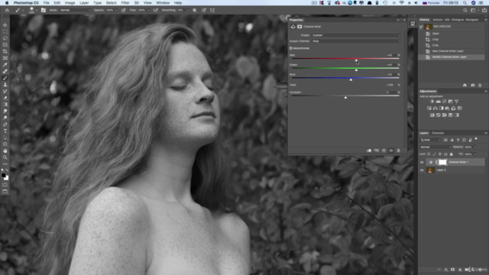Select the Crop tool in toolbar
The width and height of the screenshot is (489, 275).
click(5, 51)
